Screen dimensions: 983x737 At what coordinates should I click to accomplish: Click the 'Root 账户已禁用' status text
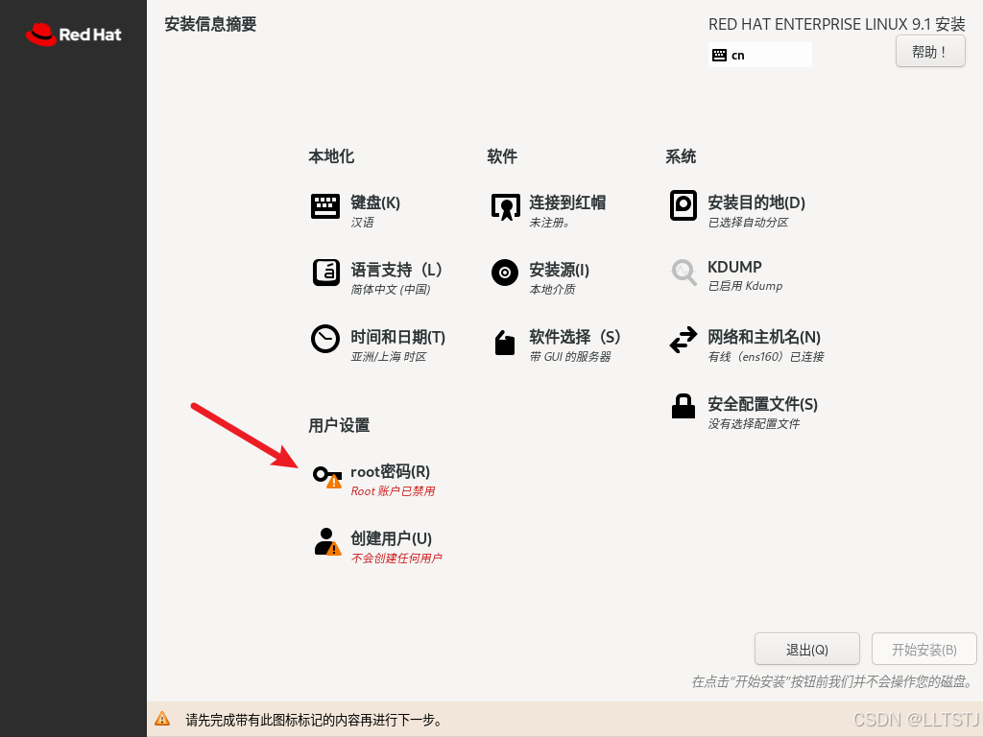coord(393,491)
